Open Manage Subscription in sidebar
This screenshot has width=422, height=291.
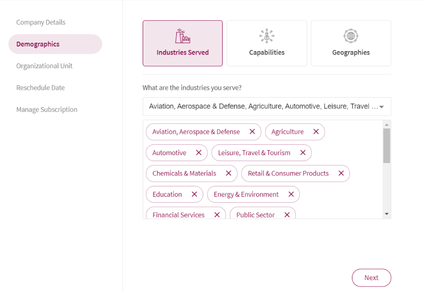point(47,110)
